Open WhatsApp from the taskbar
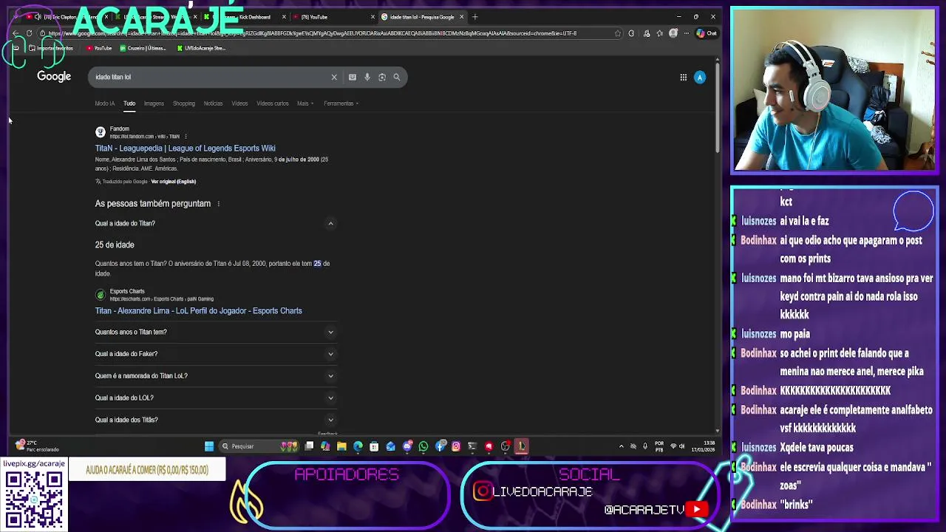946x532 pixels. click(x=423, y=446)
